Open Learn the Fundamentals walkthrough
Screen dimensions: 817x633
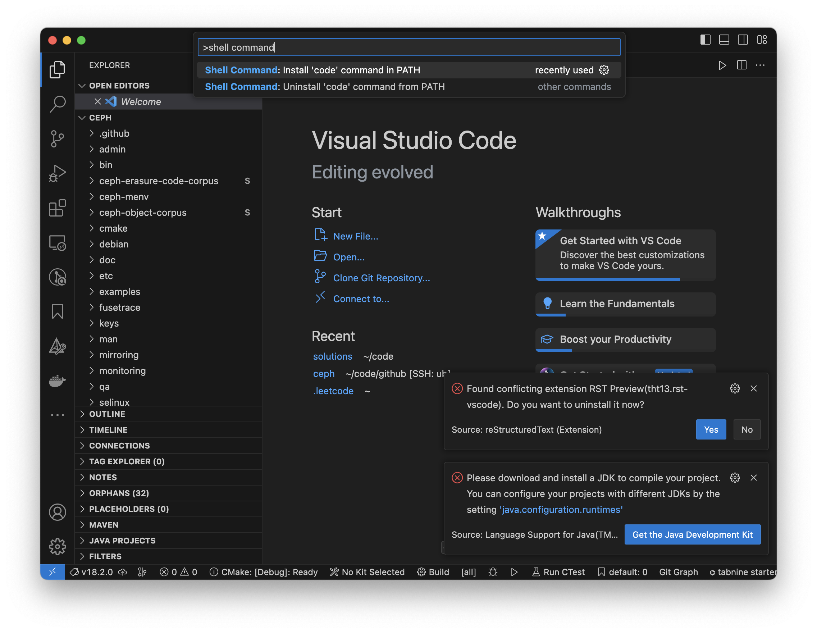point(625,304)
